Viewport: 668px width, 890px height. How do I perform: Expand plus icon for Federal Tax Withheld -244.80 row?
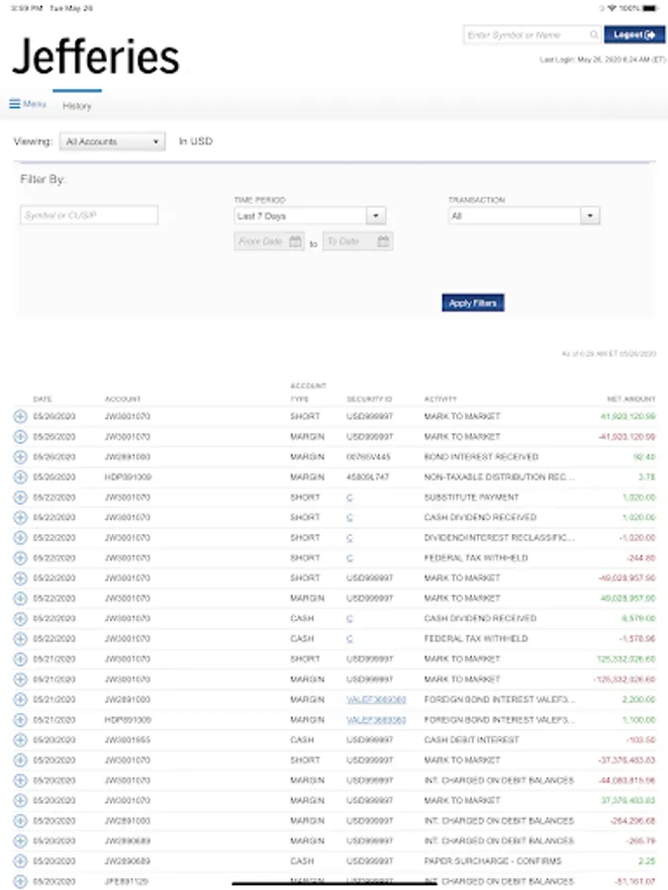pos(20,558)
